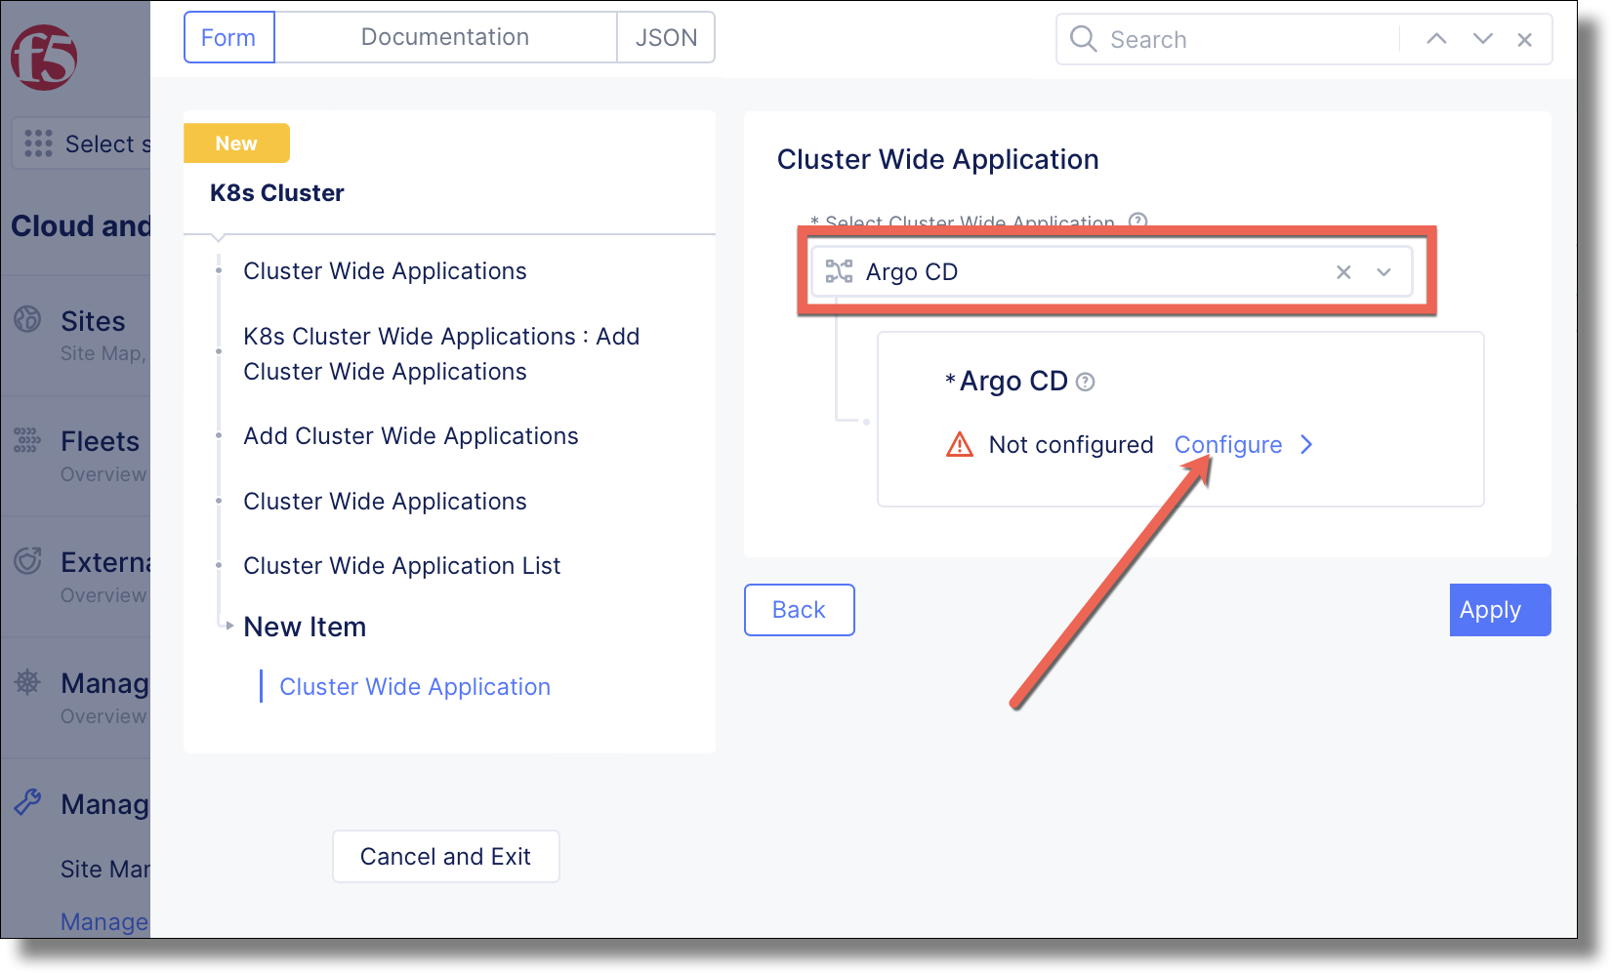The height and width of the screenshot is (973, 1612).
Task: Click help icon beside Select Cluster Wide Application
Action: pyautogui.click(x=1137, y=221)
